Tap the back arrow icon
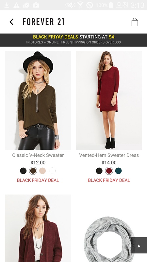The image size is (147, 262). tap(11, 22)
